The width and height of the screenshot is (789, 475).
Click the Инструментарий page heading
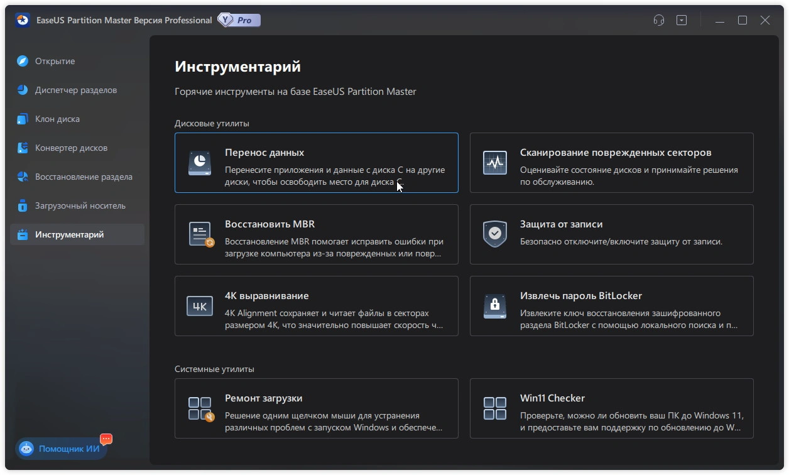click(237, 67)
